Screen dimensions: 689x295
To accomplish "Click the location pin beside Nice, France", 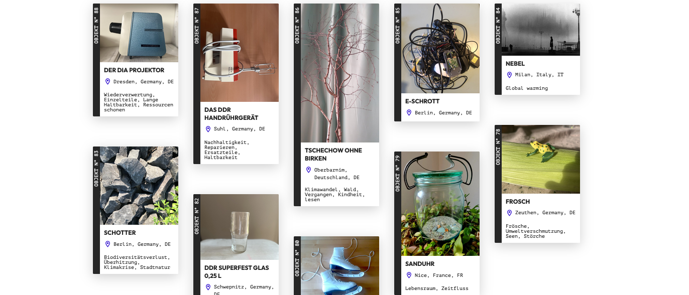I will tap(409, 275).
